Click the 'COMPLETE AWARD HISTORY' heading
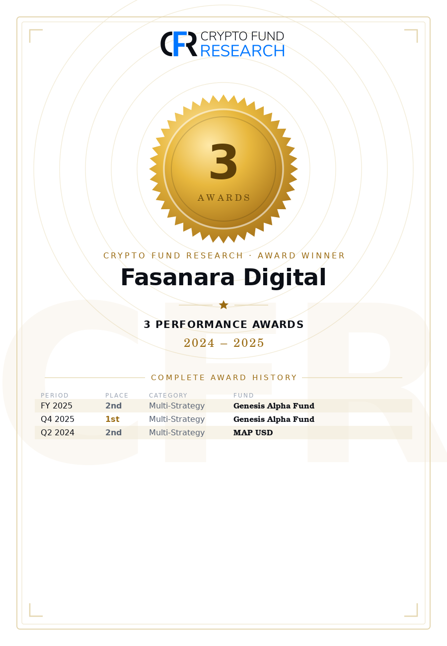 pos(223,378)
